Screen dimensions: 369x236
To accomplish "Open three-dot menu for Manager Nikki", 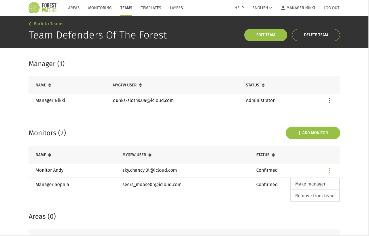I will 329,101.
